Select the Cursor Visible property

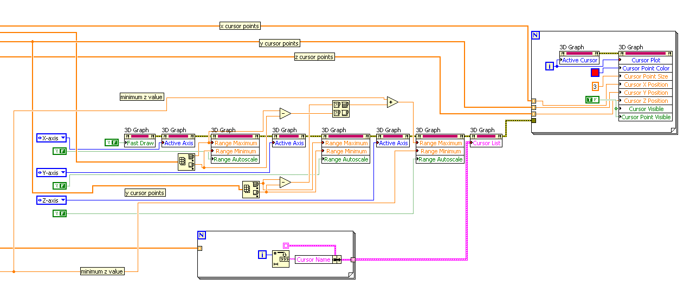(646, 109)
